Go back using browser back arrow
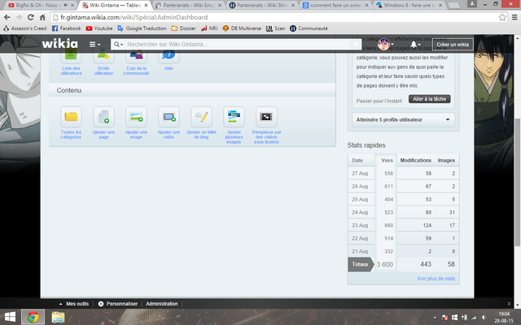521x325 pixels. pos(7,17)
